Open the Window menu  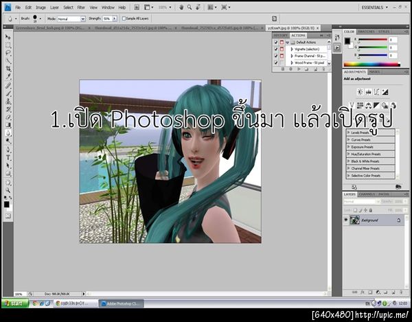[x=108, y=8]
